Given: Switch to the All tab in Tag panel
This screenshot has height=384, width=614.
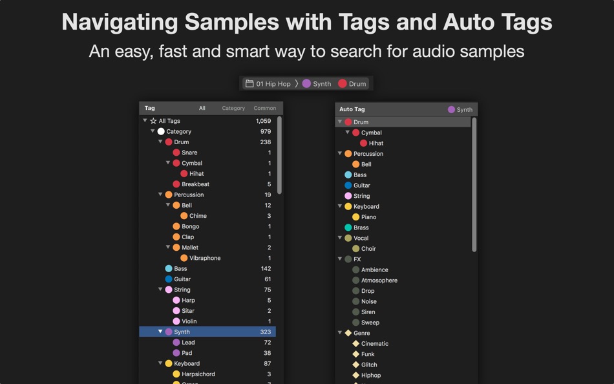Looking at the screenshot, I should [202, 108].
